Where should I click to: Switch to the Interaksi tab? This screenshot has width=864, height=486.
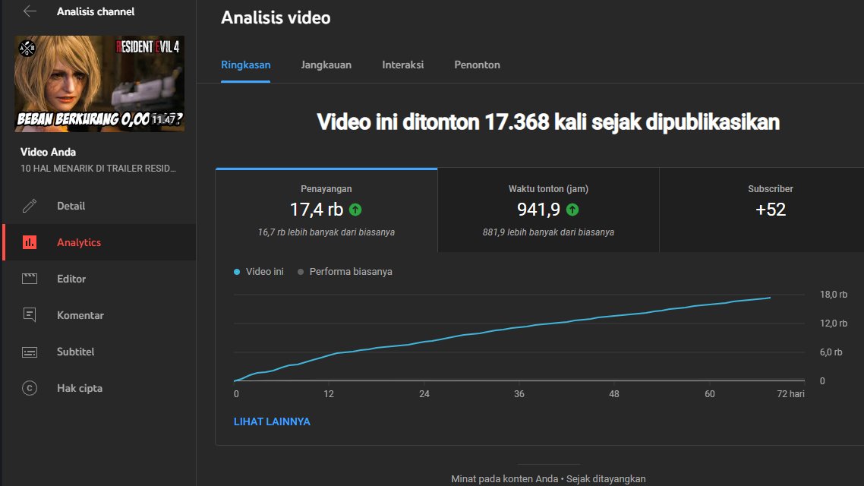[x=403, y=65]
